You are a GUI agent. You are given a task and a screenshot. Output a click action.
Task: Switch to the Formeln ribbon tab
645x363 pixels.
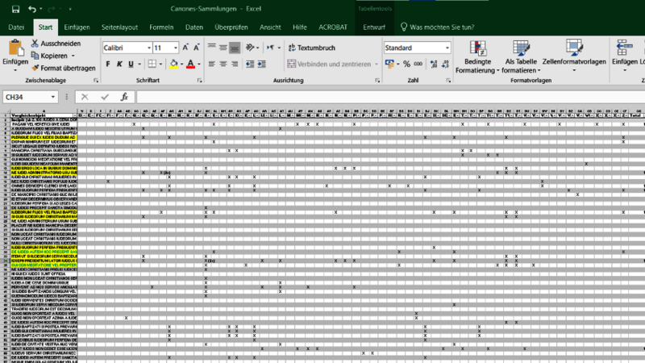pyautogui.click(x=161, y=27)
